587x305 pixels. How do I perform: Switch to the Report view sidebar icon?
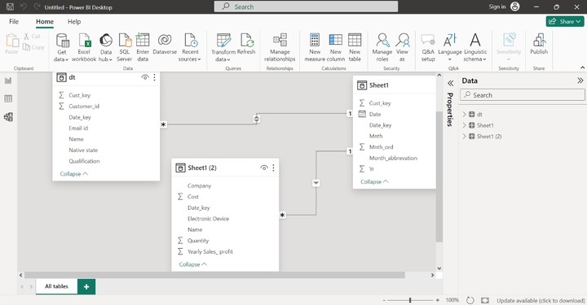[x=8, y=81]
